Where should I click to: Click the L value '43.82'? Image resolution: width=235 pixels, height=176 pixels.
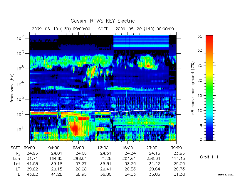coord(32,174)
